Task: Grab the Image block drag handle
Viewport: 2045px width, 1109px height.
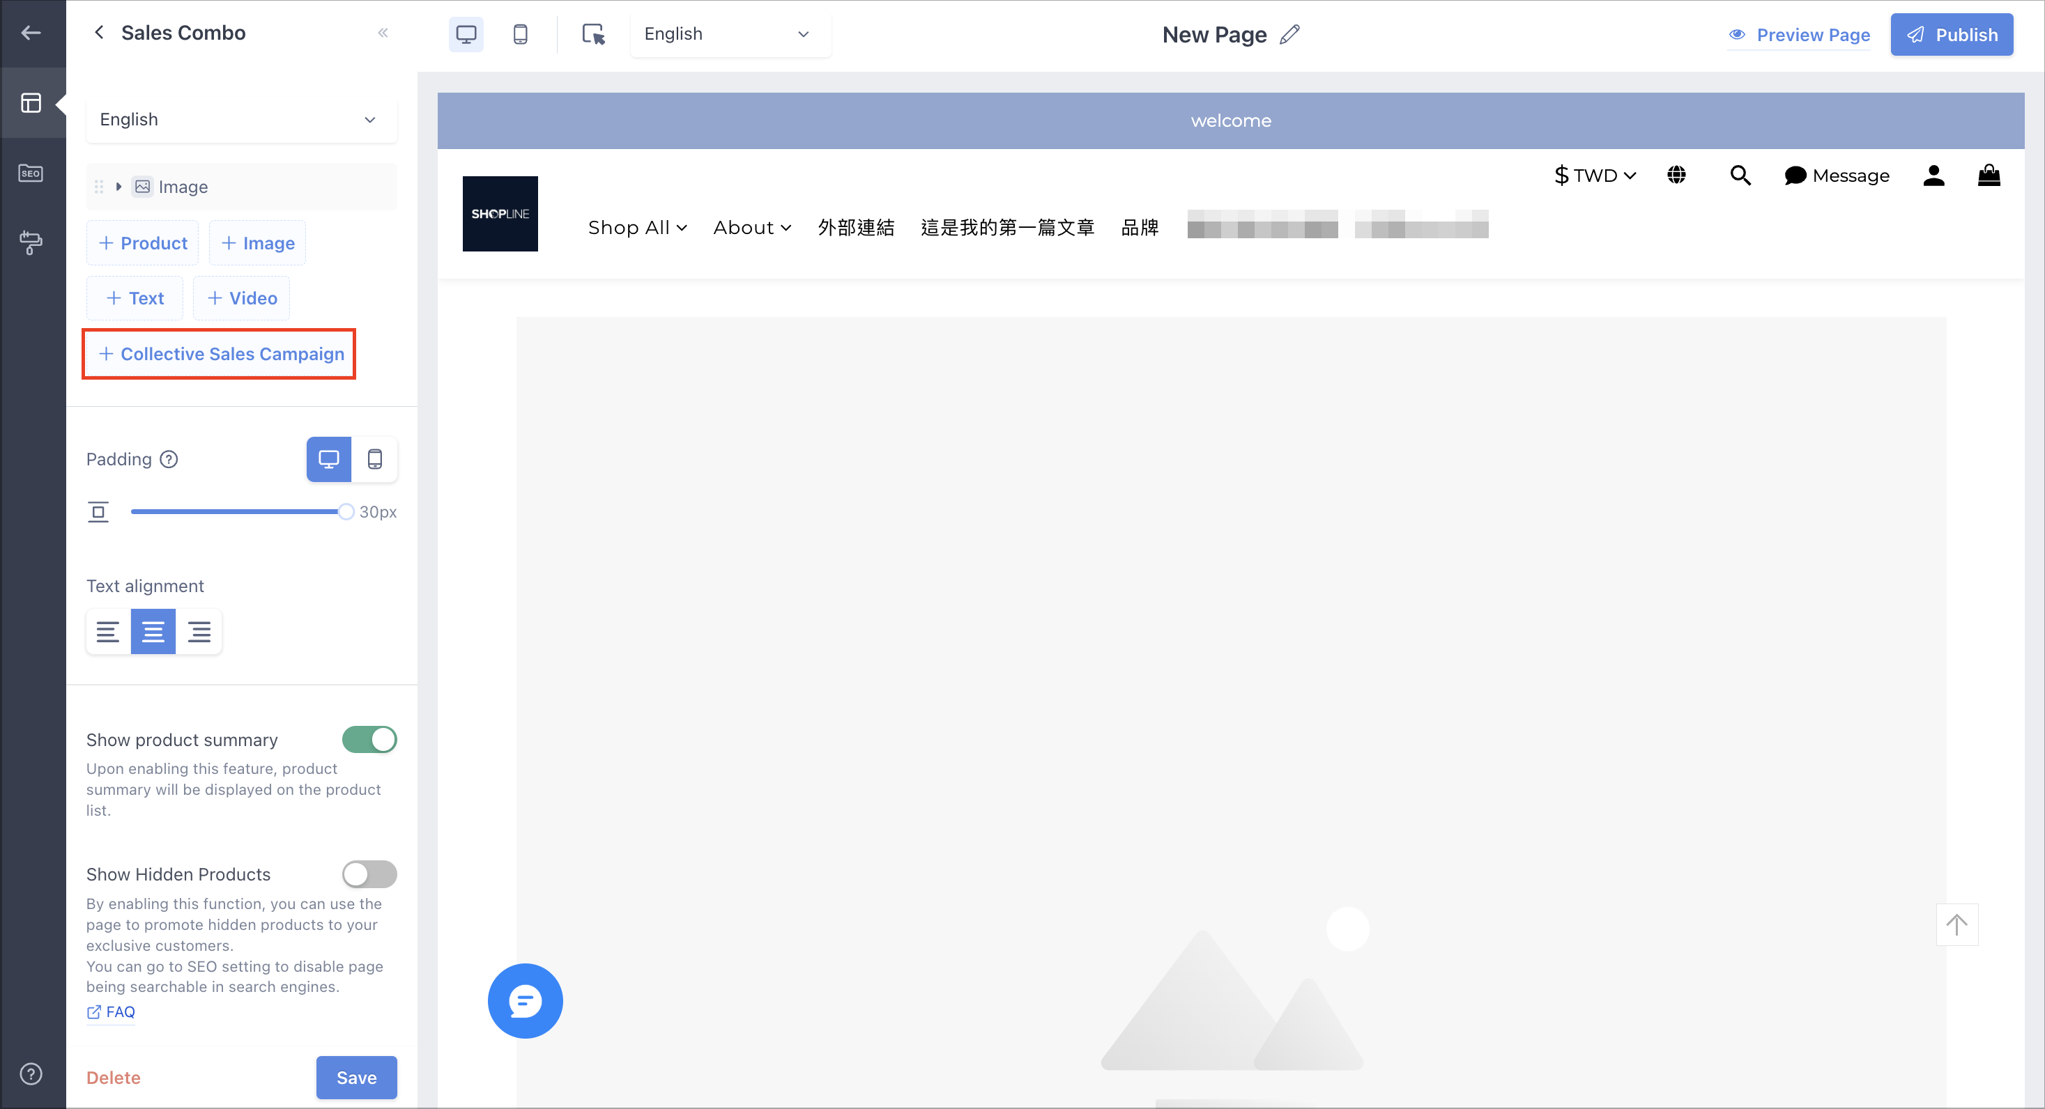Action: (x=98, y=187)
